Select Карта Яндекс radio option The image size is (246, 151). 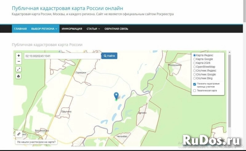click(x=195, y=55)
